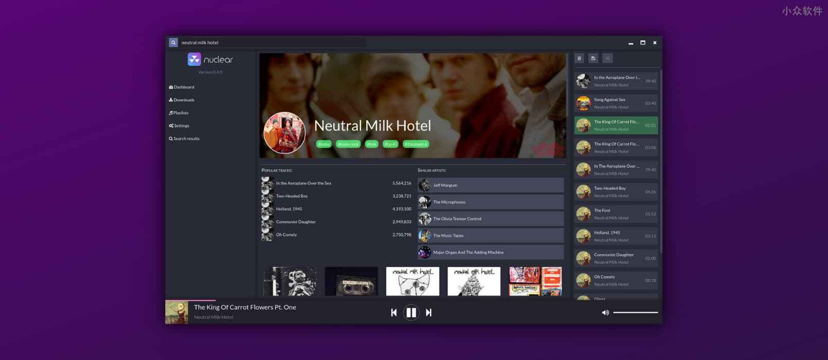Open Playlists from the sidebar
The height and width of the screenshot is (360, 828).
point(181,113)
